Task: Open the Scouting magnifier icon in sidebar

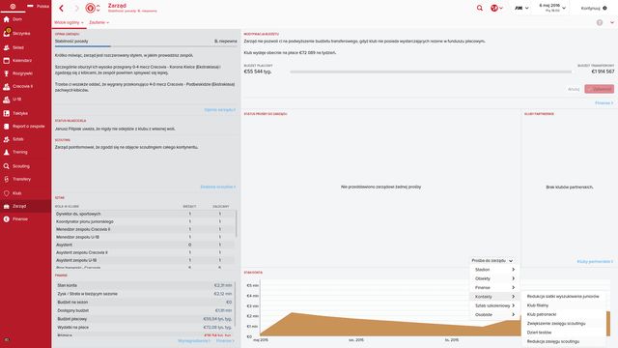Action: click(7, 166)
